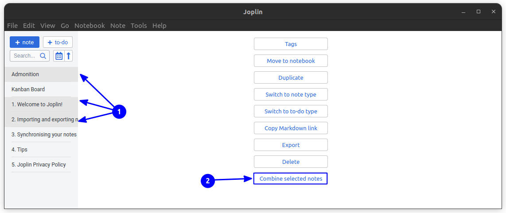Select '3. Synchronising your notes' note

click(x=41, y=135)
